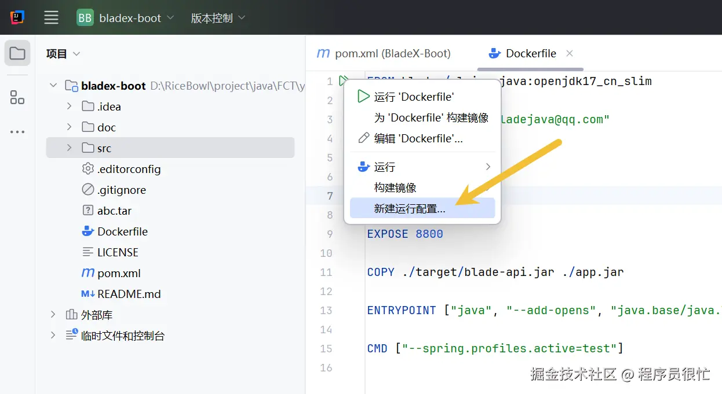Click the BB project badge icon
The height and width of the screenshot is (394, 722).
(x=85, y=18)
